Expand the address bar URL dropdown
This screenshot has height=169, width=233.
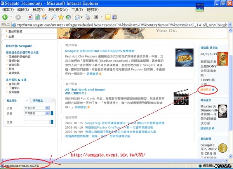point(230,25)
